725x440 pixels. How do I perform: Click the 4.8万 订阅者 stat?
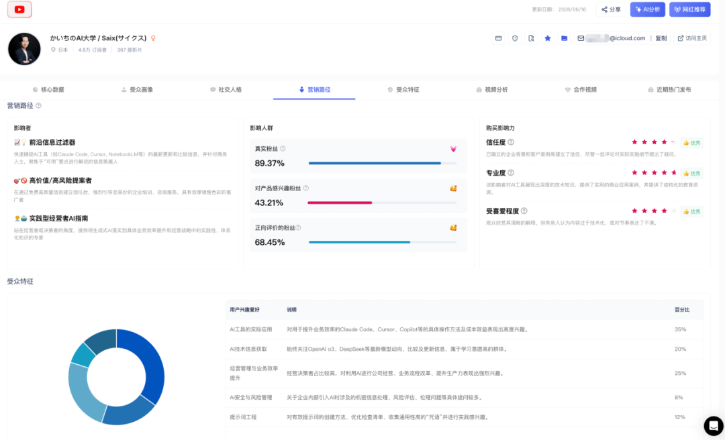pyautogui.click(x=92, y=50)
